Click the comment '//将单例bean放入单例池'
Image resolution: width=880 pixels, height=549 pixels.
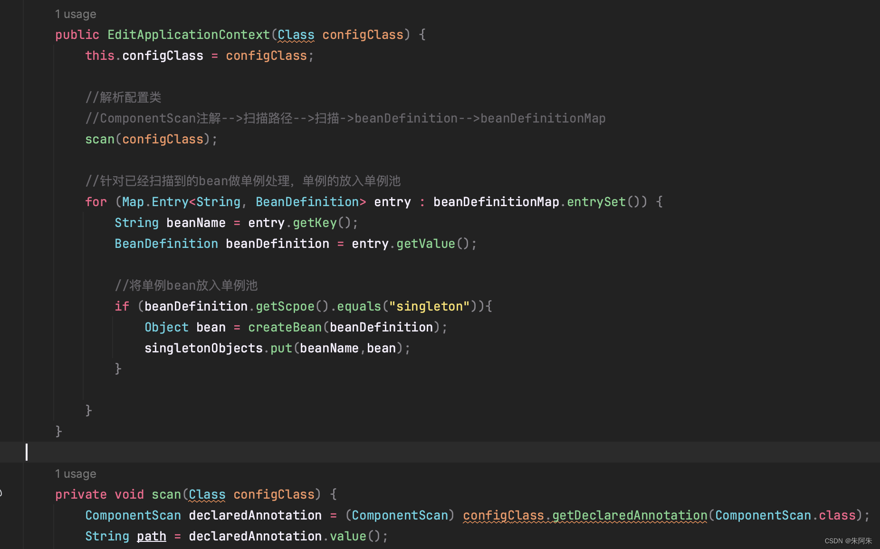coord(186,285)
